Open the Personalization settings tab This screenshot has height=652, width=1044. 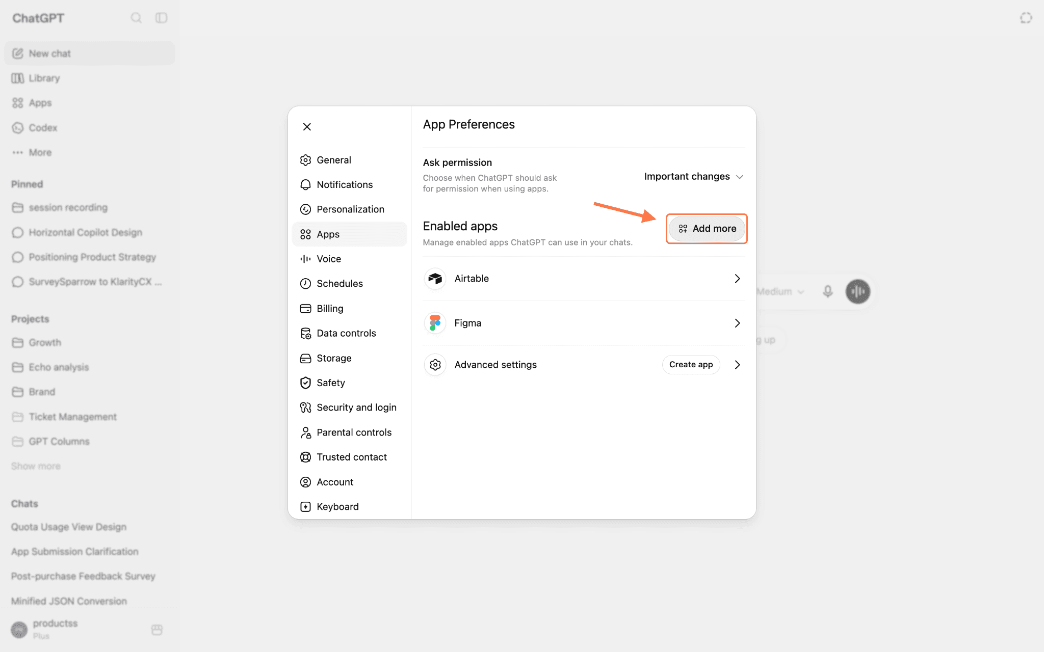point(349,209)
